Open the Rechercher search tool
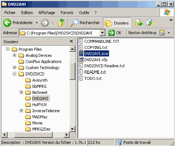 [x=85, y=23]
